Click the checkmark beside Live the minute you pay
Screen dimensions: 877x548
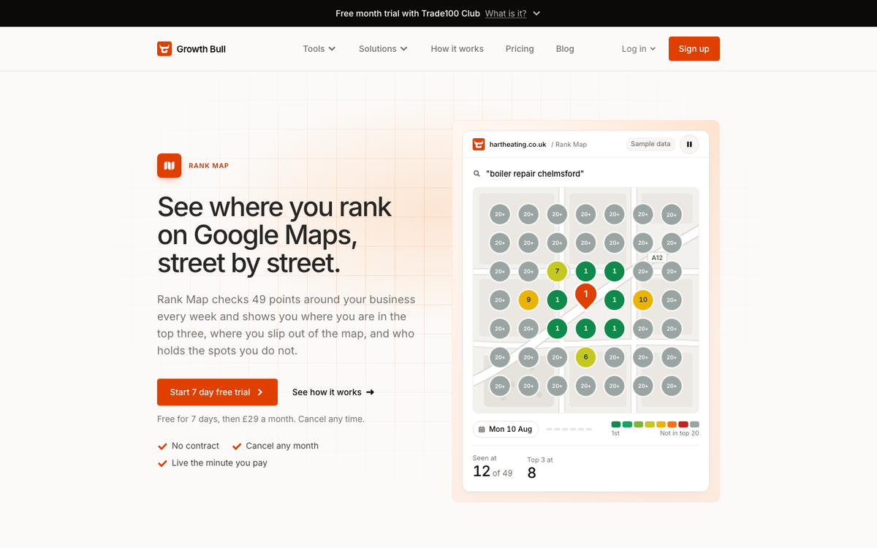(163, 463)
